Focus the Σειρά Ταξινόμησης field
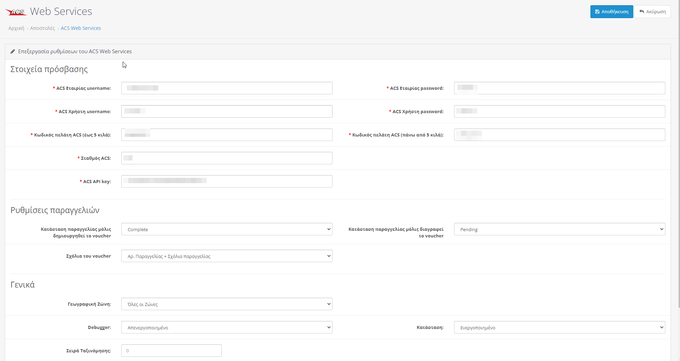The image size is (680, 361). tap(171, 351)
